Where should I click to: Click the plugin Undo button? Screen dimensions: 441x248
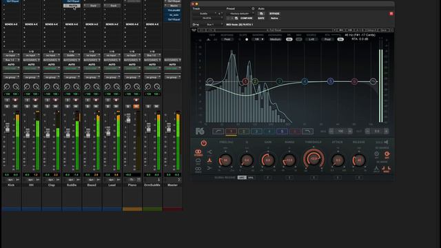coord(202,30)
